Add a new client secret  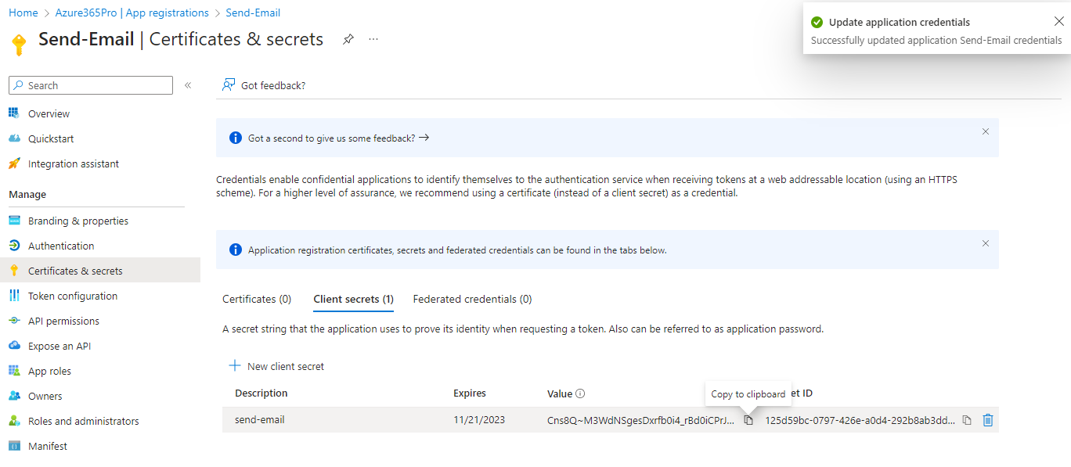(x=276, y=366)
